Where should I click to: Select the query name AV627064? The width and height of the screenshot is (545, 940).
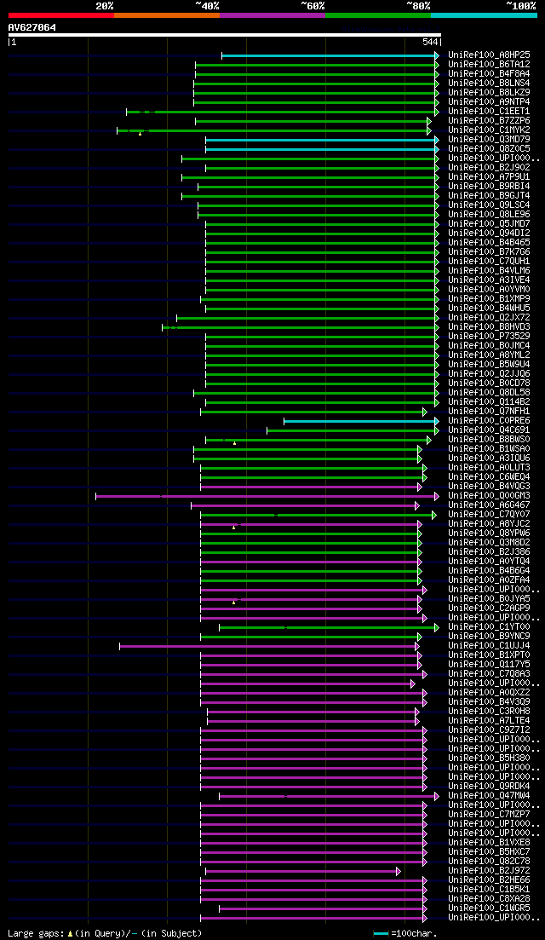coord(32,27)
